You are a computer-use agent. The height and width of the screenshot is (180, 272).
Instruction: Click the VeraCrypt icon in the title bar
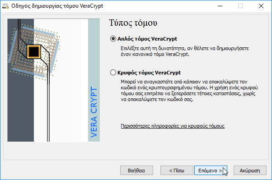pos(5,6)
